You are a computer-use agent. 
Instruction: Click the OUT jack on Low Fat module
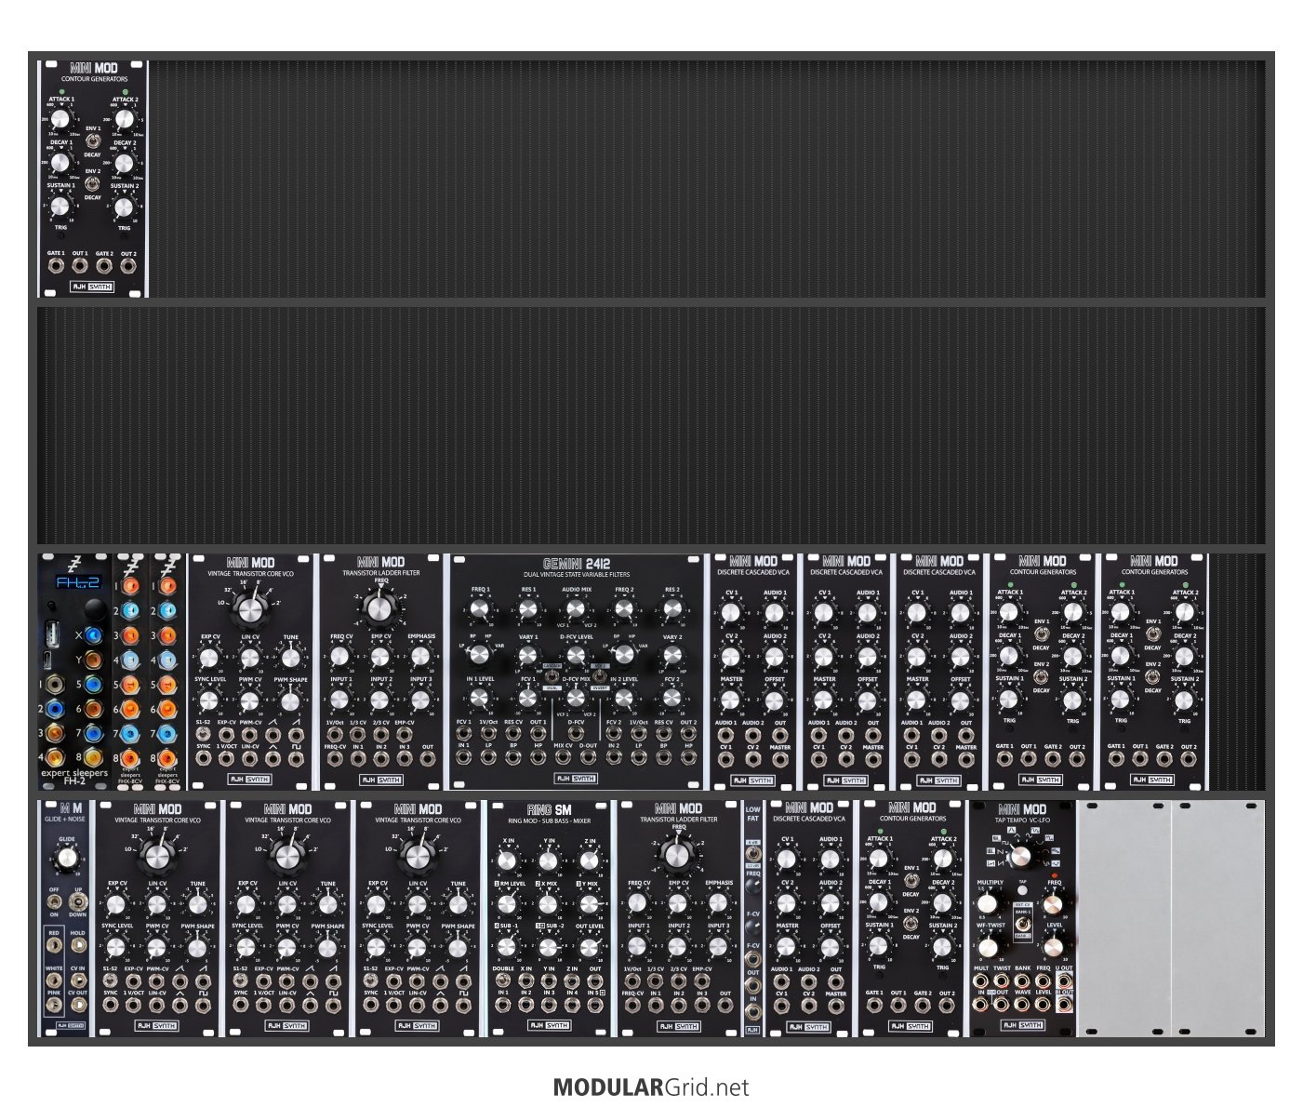pyautogui.click(x=752, y=985)
